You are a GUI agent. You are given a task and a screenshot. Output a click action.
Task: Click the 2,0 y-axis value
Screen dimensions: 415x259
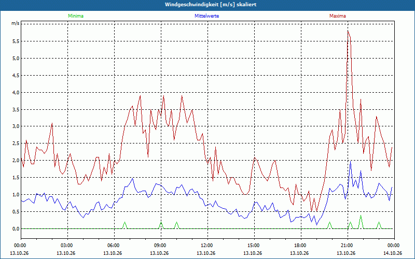(16, 161)
